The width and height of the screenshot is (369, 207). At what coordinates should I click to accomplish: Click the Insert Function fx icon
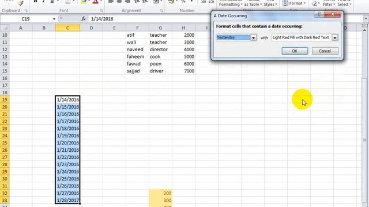click(x=83, y=19)
